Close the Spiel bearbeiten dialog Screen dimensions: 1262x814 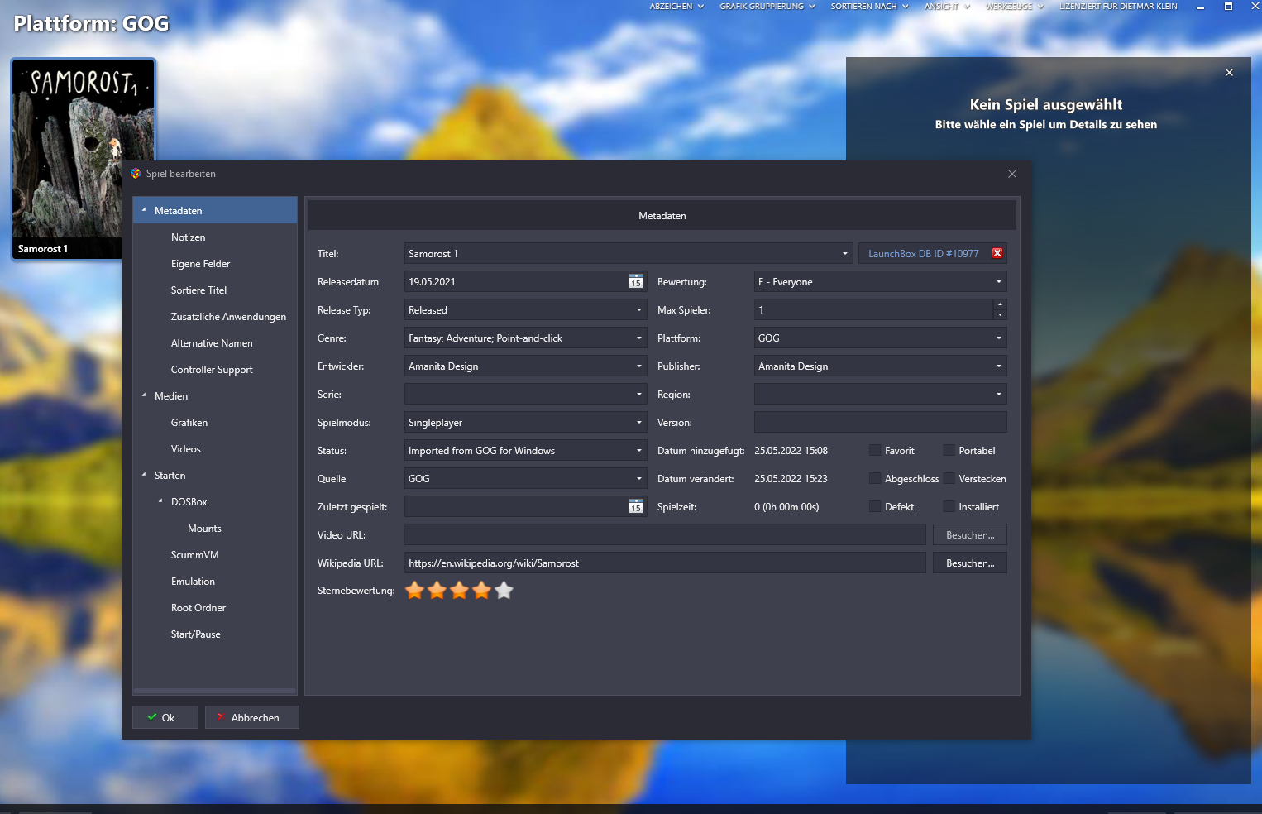tap(1012, 174)
